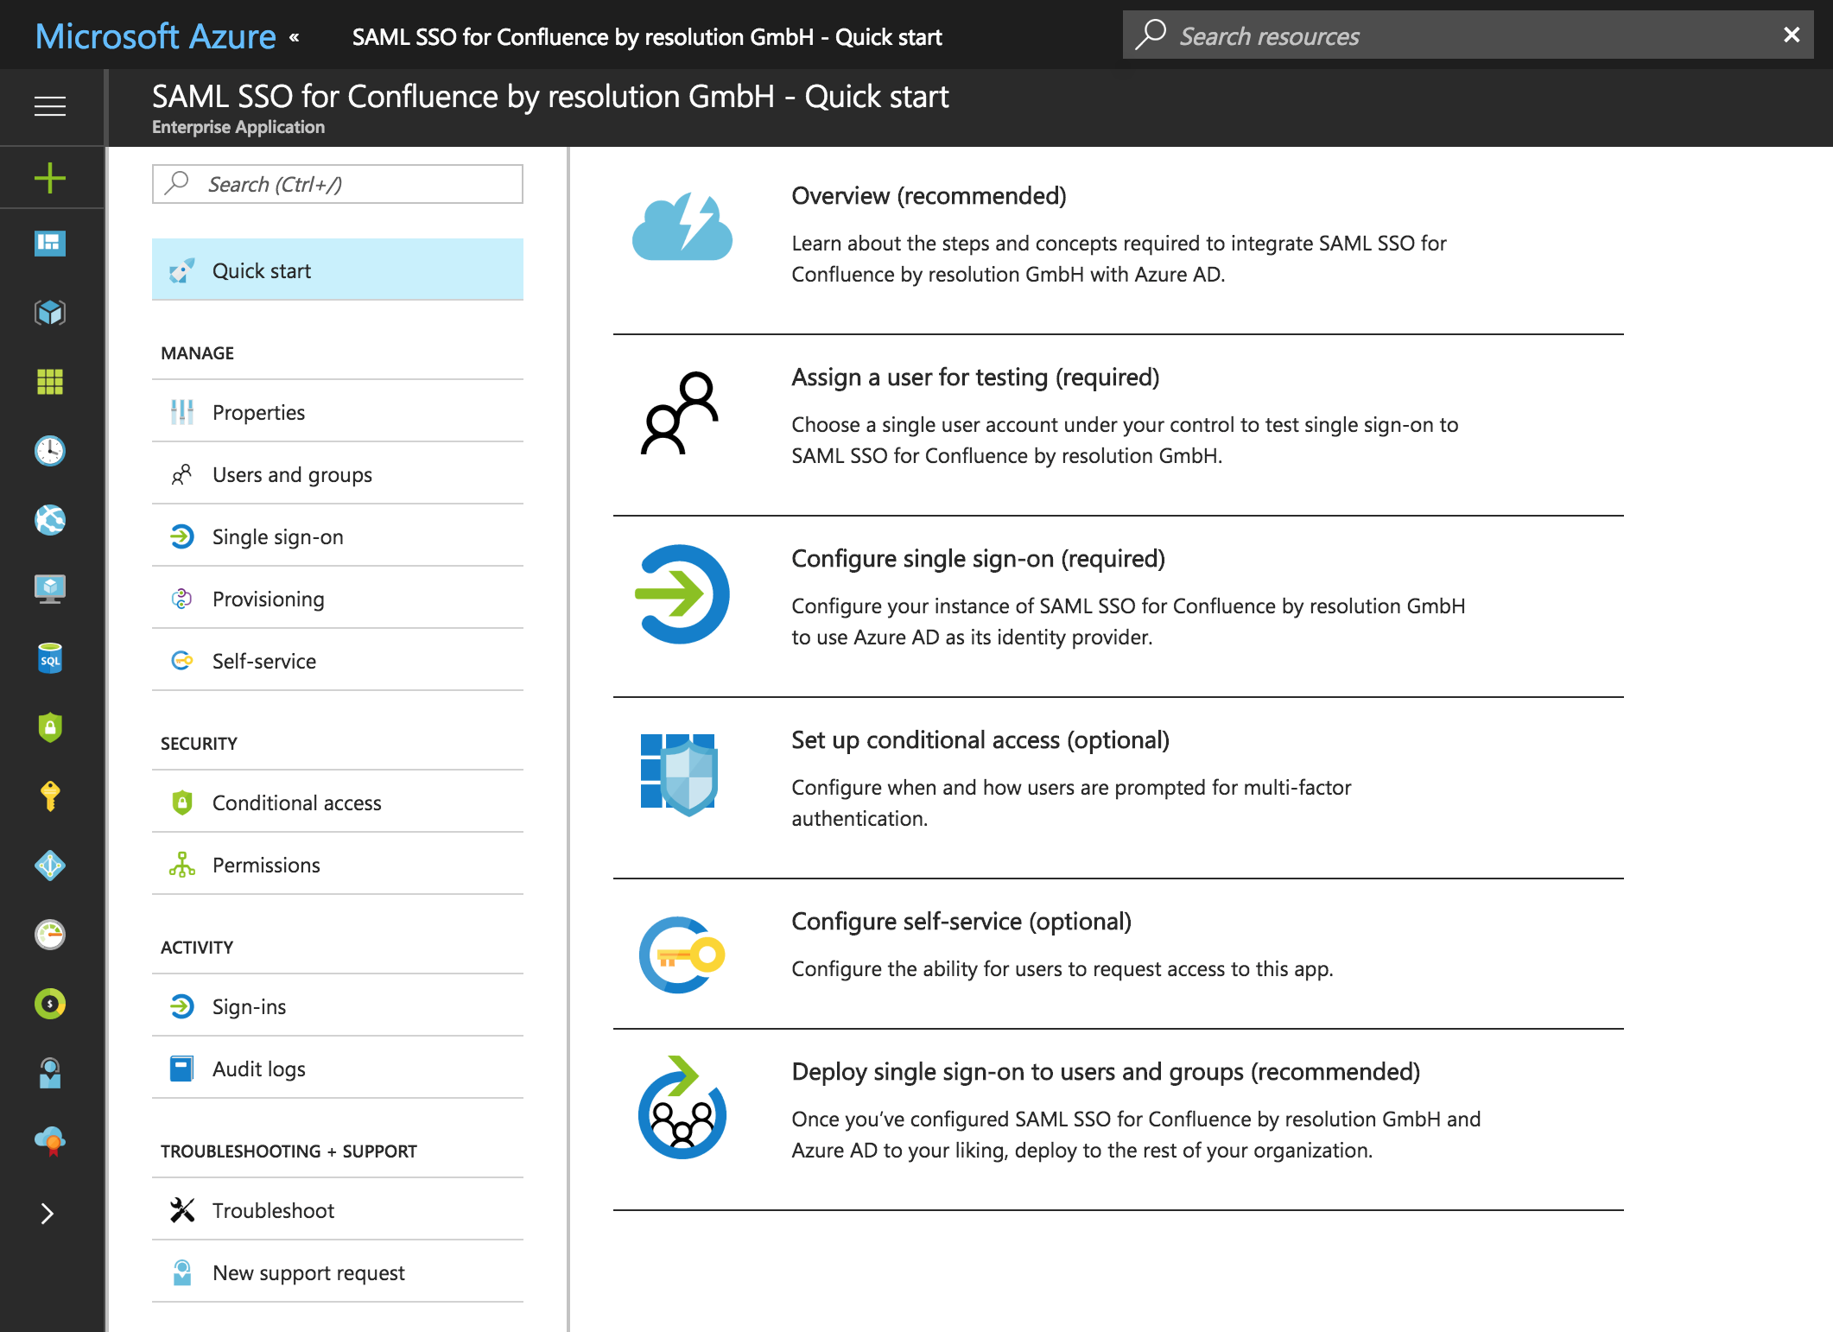Click the Virtual machines monitor icon
This screenshot has height=1332, width=1833.
50,589
